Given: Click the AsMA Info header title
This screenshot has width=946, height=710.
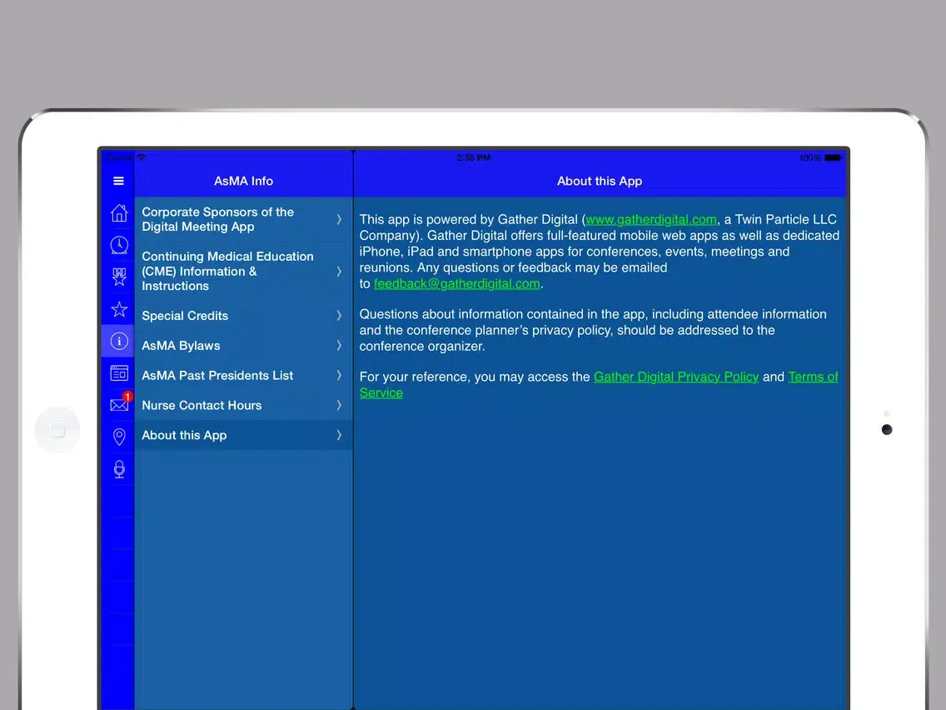Looking at the screenshot, I should tap(243, 181).
